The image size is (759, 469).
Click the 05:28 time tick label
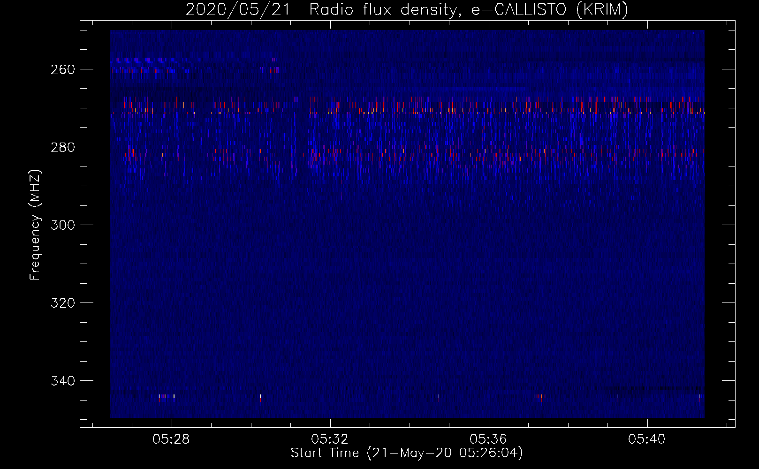point(171,439)
